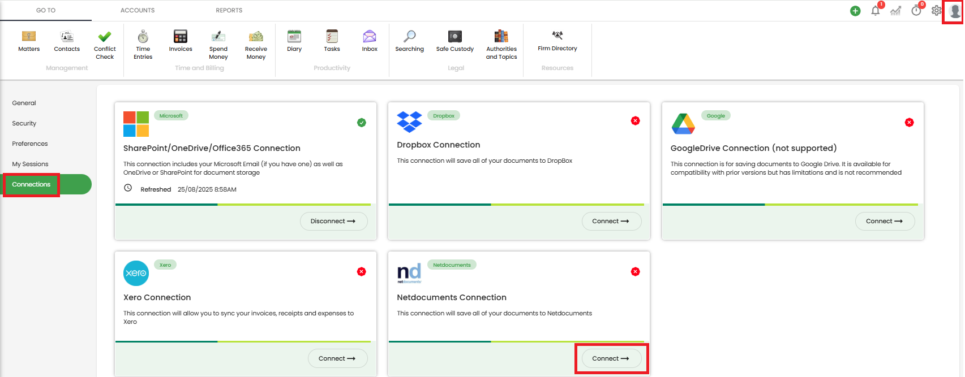The width and height of the screenshot is (965, 377).
Task: Open Searching magnifier icon
Action: [x=410, y=37]
